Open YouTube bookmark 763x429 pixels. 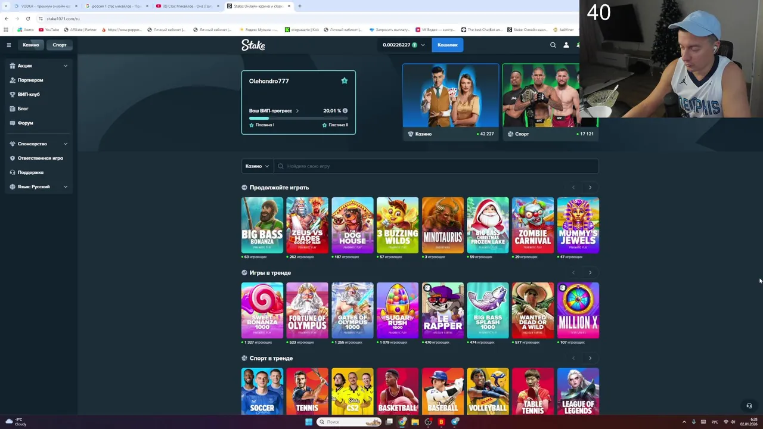49,29
